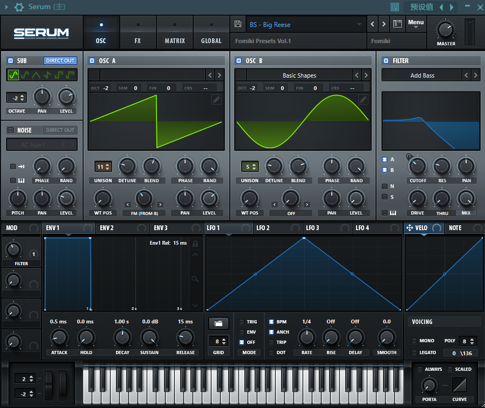Toggle the SUB oscillator enable
The image size is (485, 408).
pos(10,60)
